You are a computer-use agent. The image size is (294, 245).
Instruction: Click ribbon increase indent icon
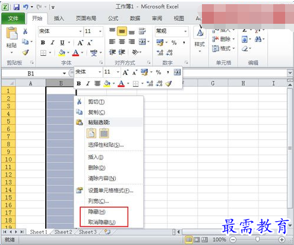122,52
